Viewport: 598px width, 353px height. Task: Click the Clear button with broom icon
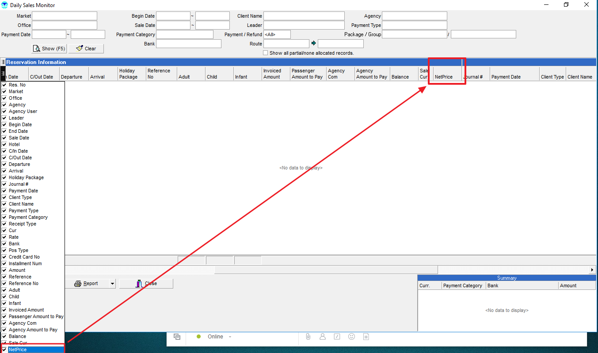[x=86, y=49]
